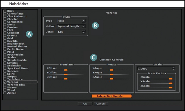Tick the Granite checkbox
Image resolution: width=185 pixels, height=111 pixels.
(x=5, y=36)
